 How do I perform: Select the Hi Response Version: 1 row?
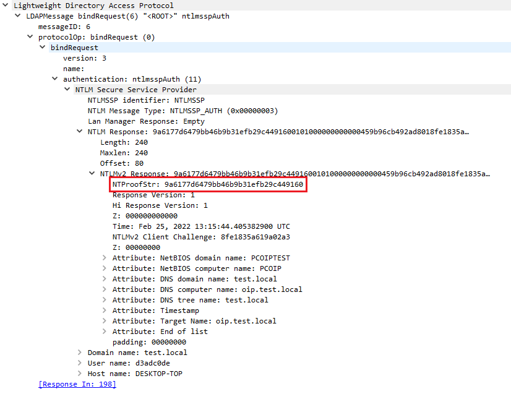coord(160,205)
